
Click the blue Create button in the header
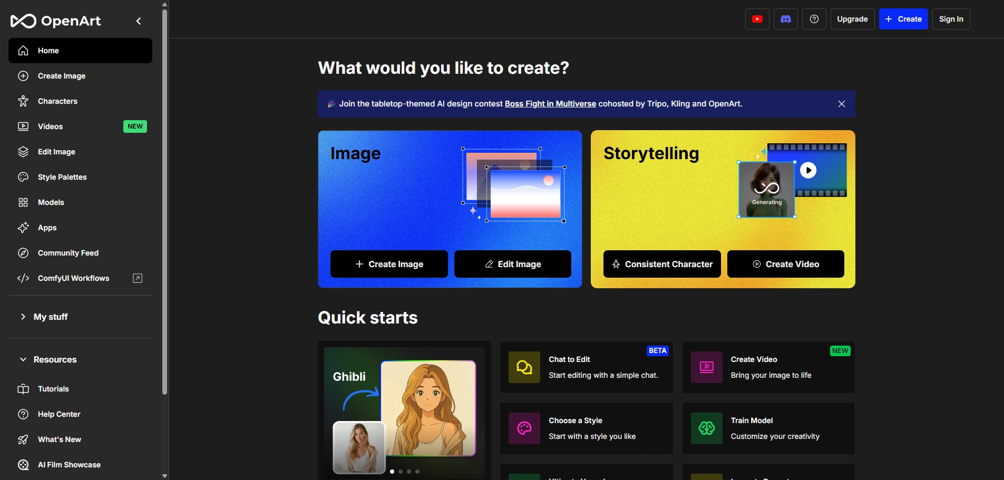pos(903,19)
